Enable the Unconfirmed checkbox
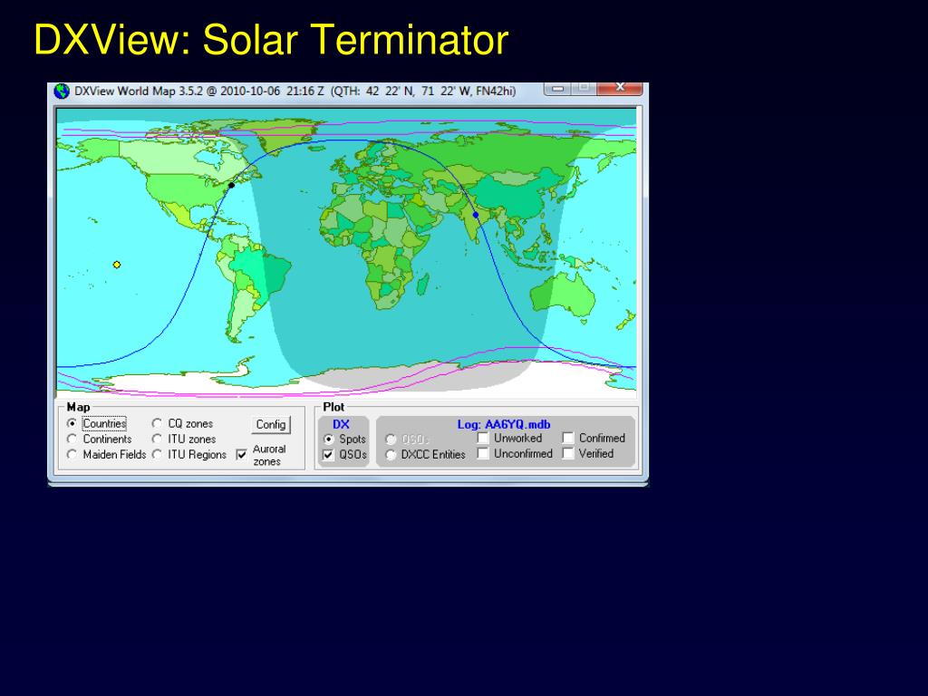 click(x=483, y=453)
